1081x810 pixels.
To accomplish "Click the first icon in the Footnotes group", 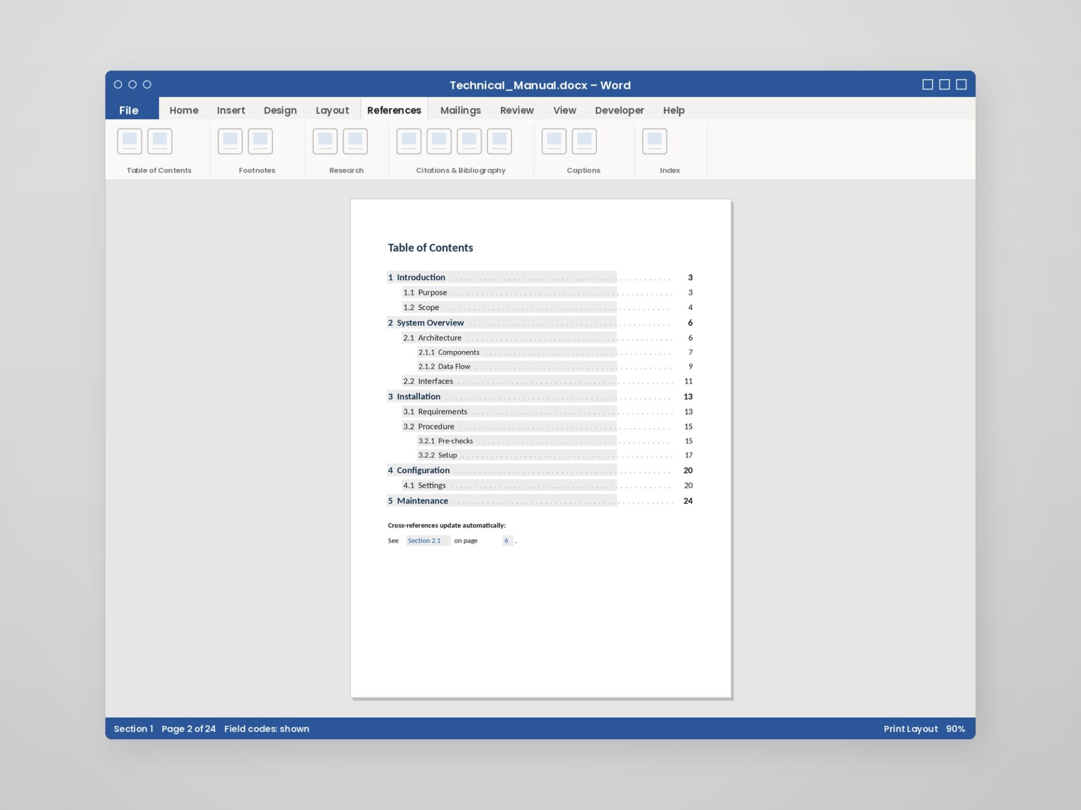I will (230, 141).
